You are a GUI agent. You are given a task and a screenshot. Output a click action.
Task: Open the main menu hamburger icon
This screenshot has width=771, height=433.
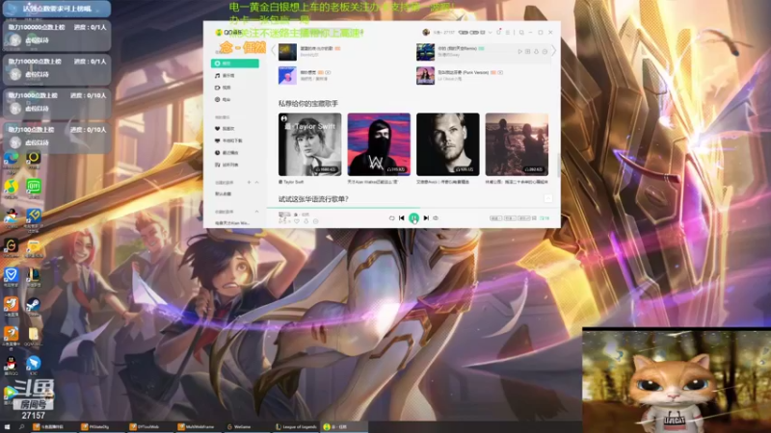508,33
